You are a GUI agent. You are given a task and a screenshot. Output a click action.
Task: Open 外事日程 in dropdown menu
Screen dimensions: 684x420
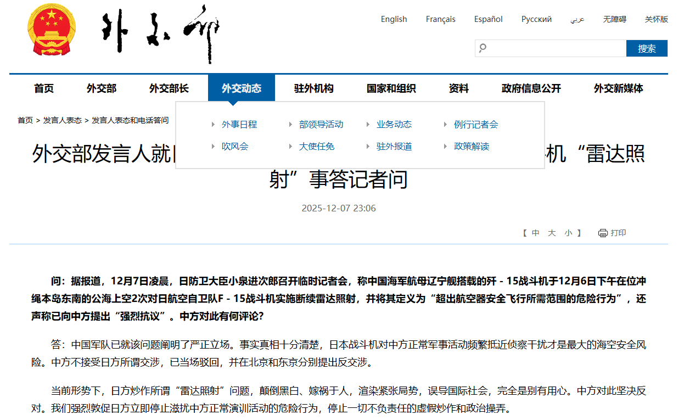239,125
